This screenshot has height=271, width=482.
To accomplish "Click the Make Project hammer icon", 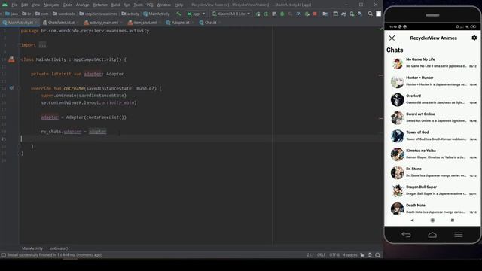I will click(x=178, y=14).
